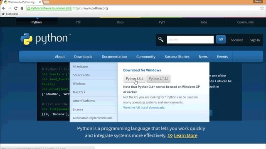Choose All releases in Downloads menu
The width and height of the screenshot is (266, 149).
[94, 67]
